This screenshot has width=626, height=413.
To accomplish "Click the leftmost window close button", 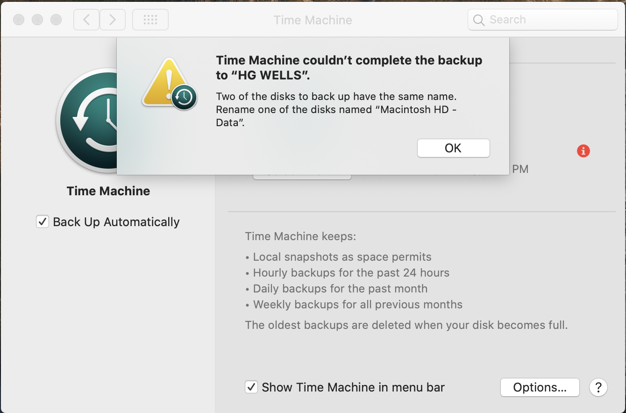I will [19, 20].
